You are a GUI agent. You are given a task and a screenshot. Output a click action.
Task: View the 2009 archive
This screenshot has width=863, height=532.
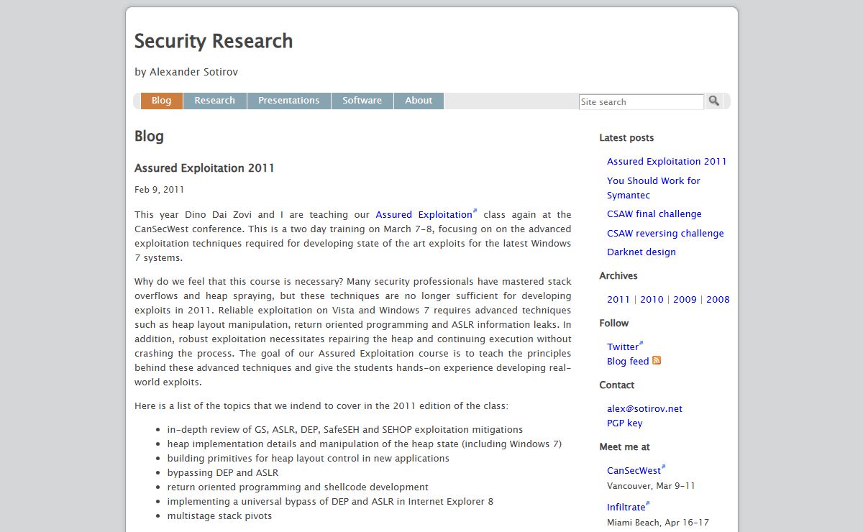tap(685, 300)
